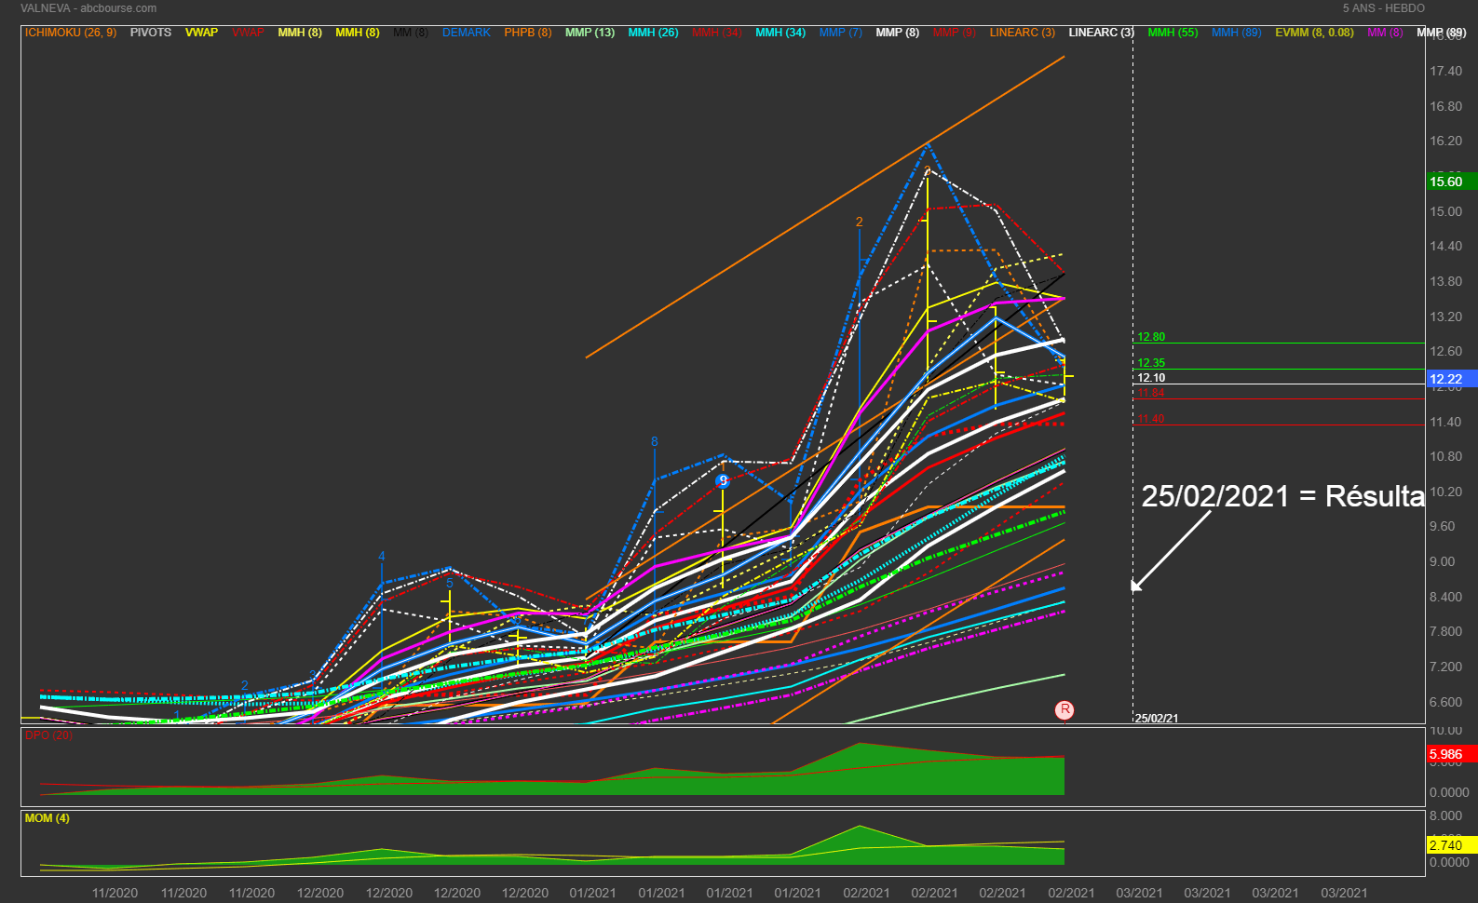This screenshot has width=1478, height=903.
Task: Click the red VWAP indicator label
Action: pyautogui.click(x=248, y=33)
